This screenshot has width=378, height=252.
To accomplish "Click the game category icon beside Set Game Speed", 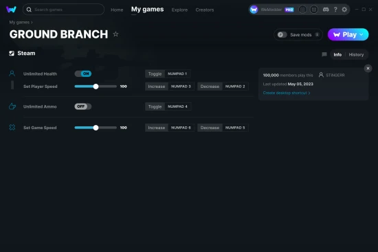I will click(x=12, y=128).
